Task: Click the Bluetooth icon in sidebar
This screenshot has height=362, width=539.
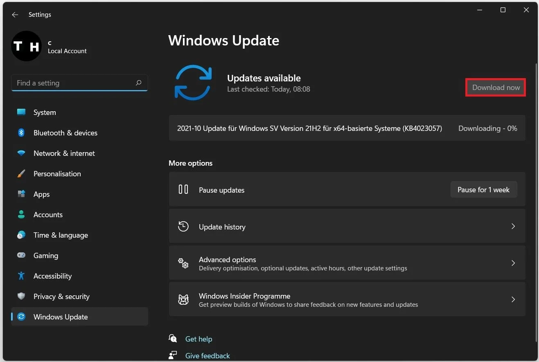Action: tap(21, 133)
